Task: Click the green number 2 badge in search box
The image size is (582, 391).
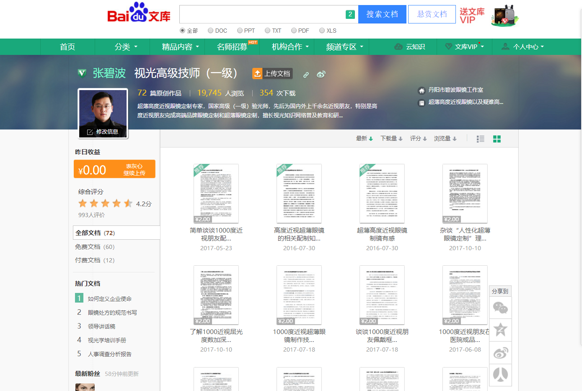Action: [350, 14]
